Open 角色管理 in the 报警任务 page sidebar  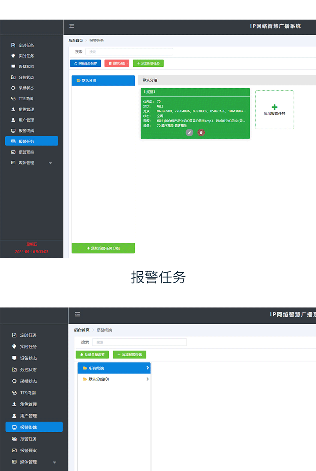tap(26, 109)
